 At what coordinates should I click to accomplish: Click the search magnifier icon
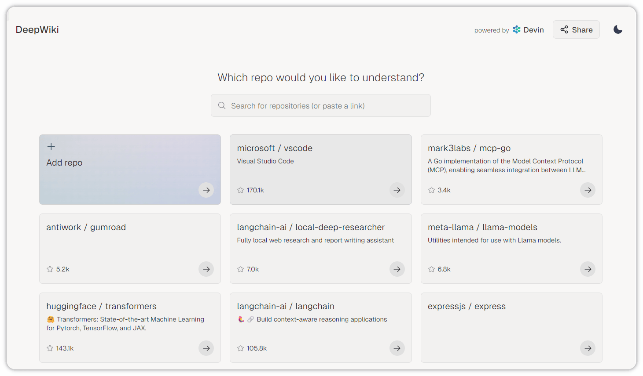[222, 105]
